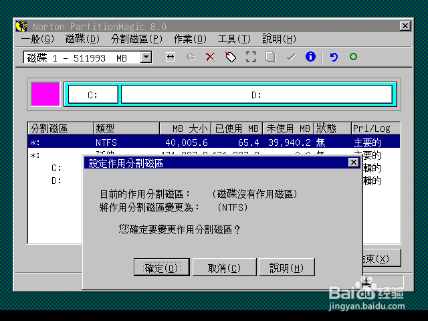Open the 磁碟 1 - 511993 MB disk dropdown

[x=146, y=57]
